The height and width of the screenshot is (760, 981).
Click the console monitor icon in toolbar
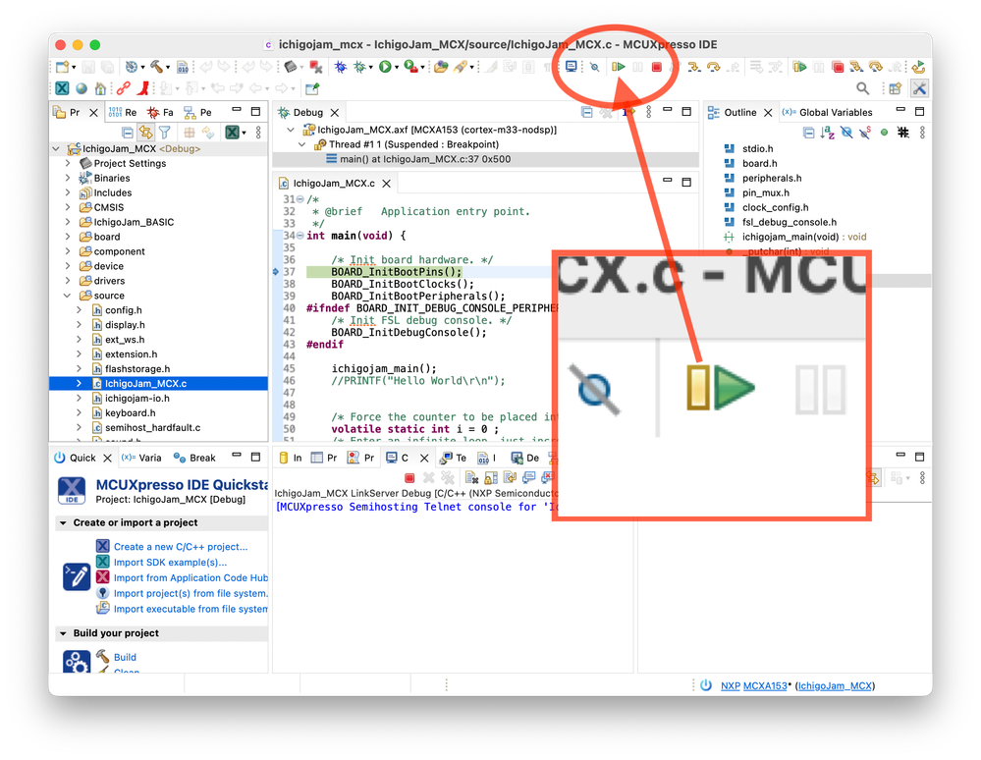click(x=572, y=67)
